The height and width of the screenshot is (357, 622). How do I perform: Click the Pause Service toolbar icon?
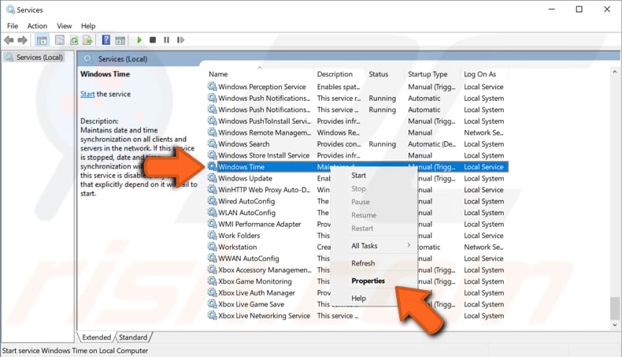point(167,39)
